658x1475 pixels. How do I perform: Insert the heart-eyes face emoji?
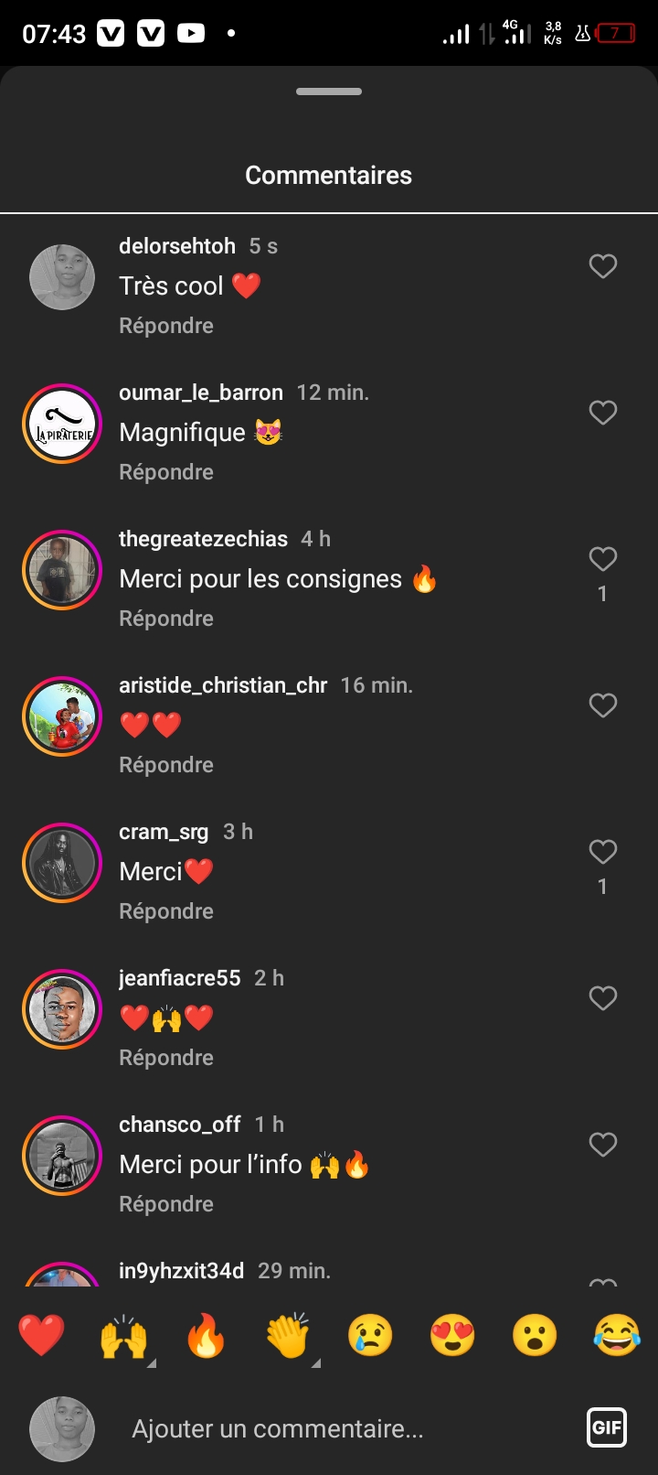click(452, 1335)
